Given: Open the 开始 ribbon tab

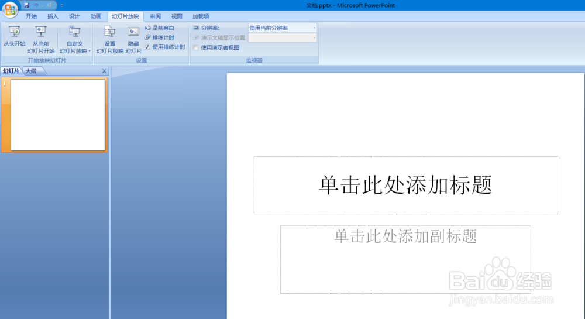Looking at the screenshot, I should click(x=32, y=16).
